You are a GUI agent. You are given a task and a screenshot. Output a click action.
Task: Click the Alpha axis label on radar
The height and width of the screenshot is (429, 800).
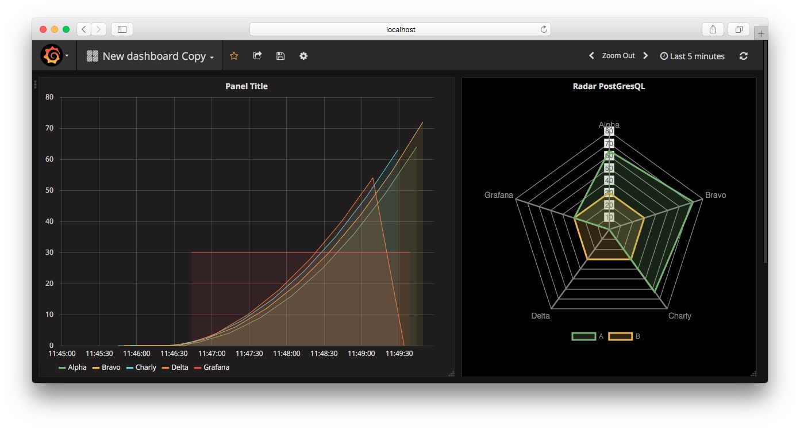click(609, 125)
